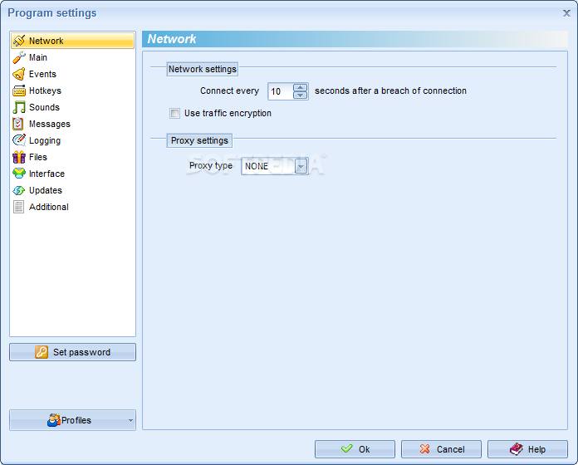Screen dimensions: 578x465
Task: Open the Events settings category
Action: pyautogui.click(x=72, y=74)
